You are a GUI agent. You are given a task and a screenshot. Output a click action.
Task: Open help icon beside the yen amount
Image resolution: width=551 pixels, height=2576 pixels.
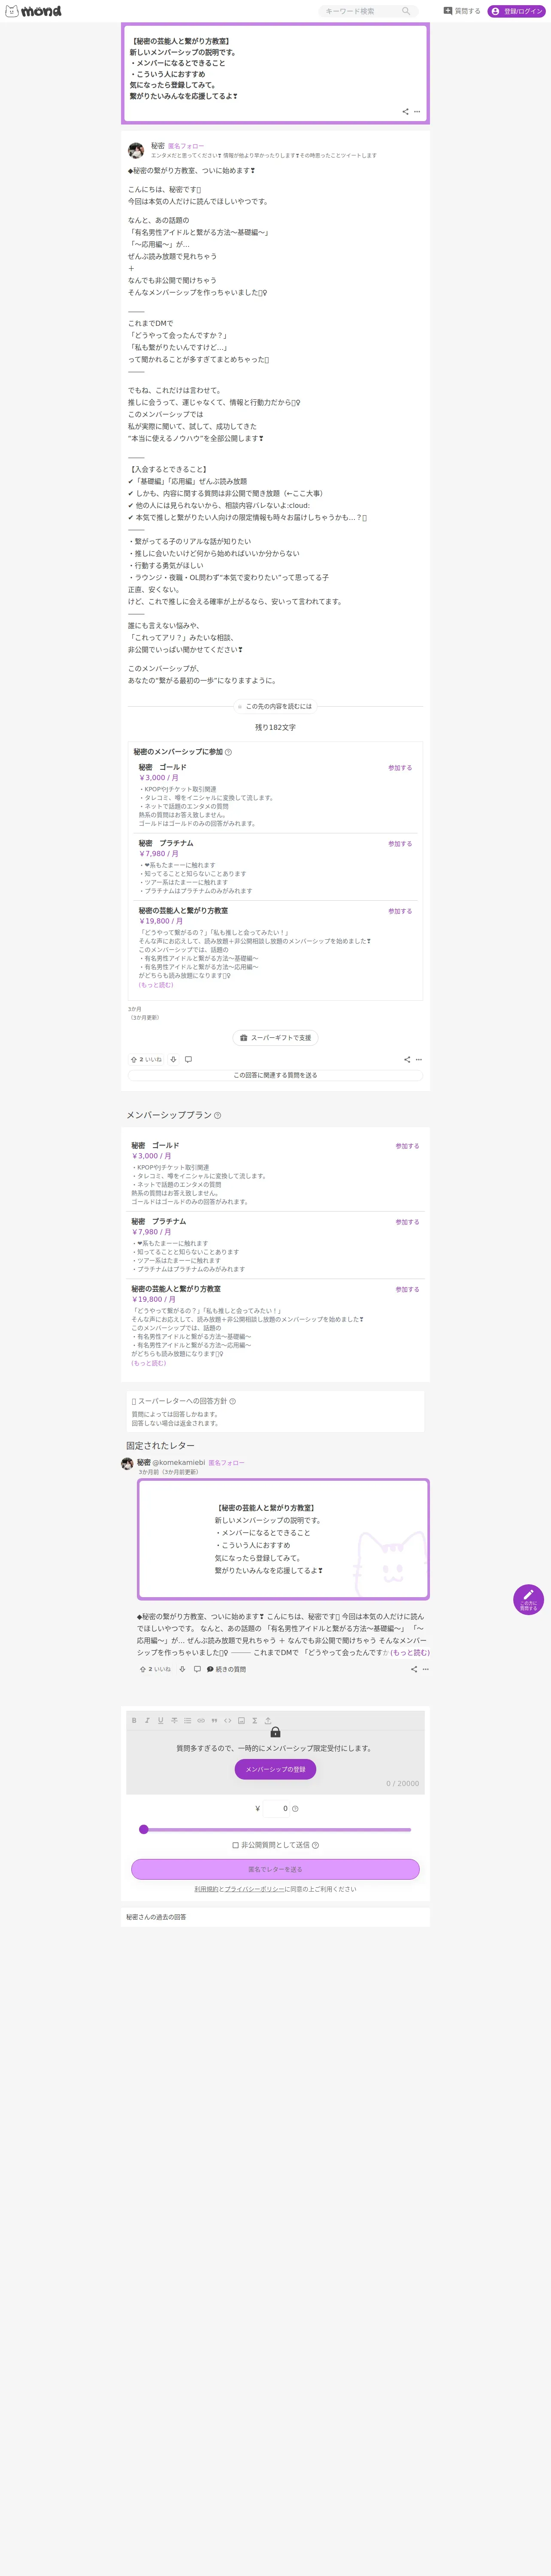tap(295, 1809)
